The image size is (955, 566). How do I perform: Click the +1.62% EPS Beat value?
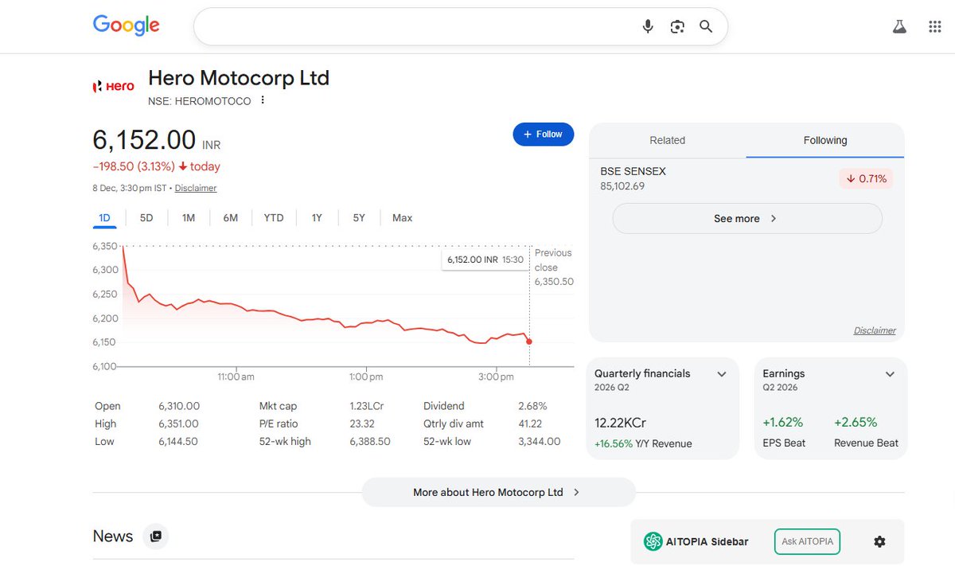point(783,423)
